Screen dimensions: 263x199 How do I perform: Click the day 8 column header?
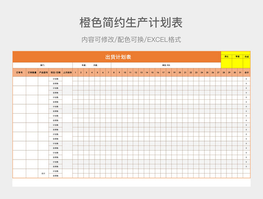pyautogui.click(x=114, y=73)
